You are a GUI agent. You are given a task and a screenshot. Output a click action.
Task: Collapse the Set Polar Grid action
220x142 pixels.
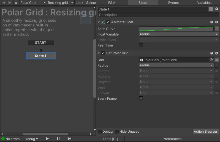click(99, 53)
